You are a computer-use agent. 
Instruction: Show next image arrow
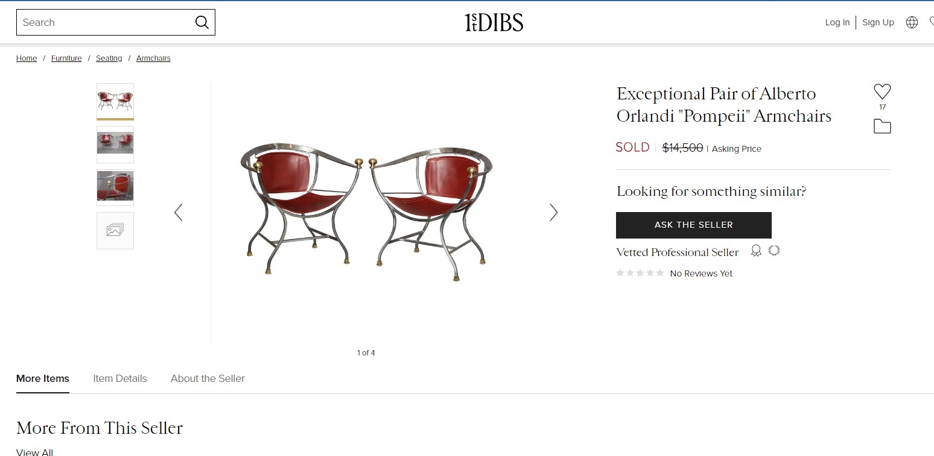click(553, 212)
